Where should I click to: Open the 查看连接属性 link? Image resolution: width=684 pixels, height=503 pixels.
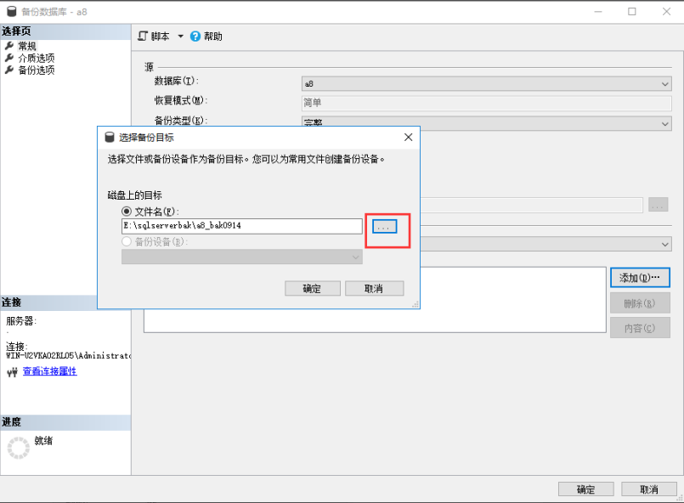click(50, 371)
